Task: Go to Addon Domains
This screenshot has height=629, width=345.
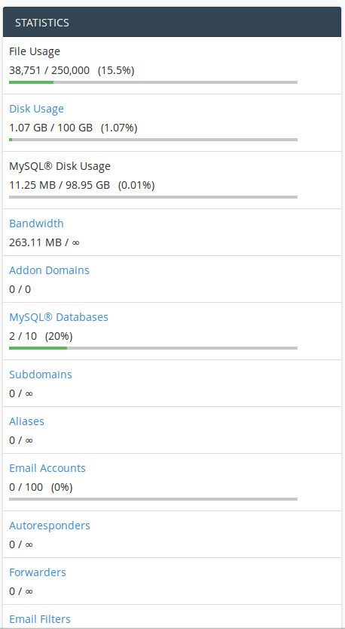Action: 49,270
